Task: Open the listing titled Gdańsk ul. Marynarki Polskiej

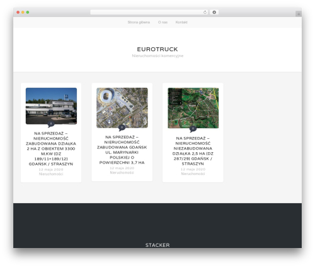Action: (x=122, y=150)
